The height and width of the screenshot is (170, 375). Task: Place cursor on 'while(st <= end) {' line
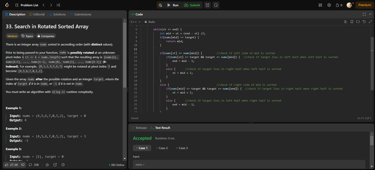167,29
